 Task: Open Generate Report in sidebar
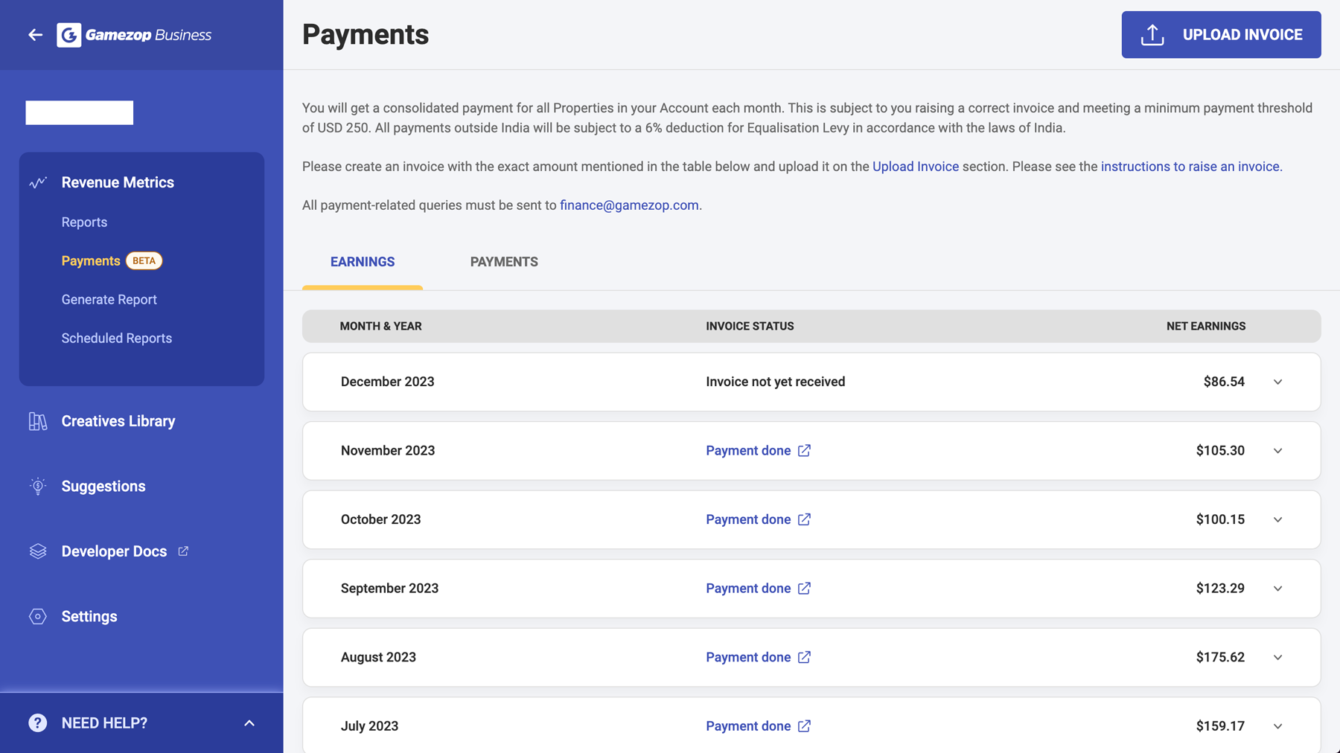pos(109,299)
